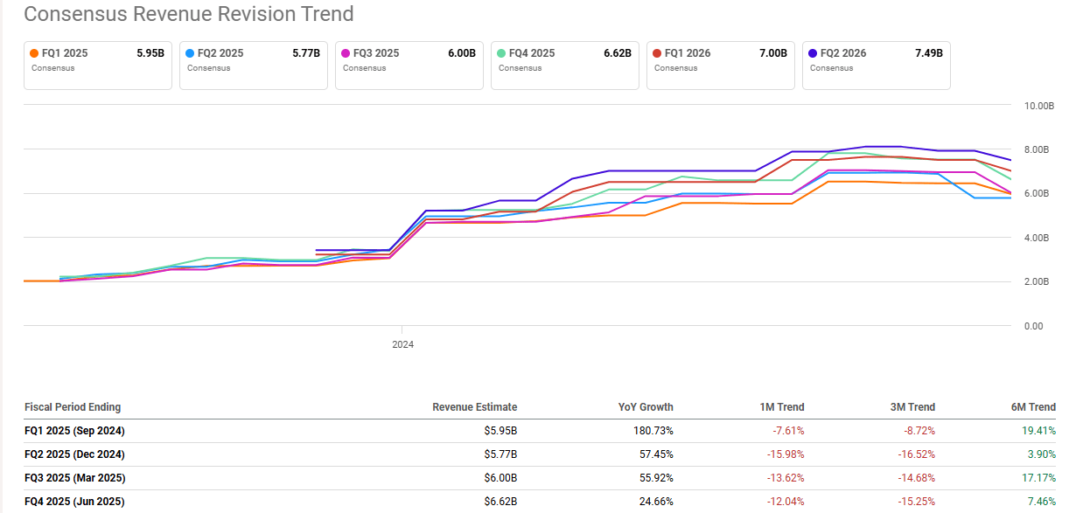Viewport: 1069px width, 513px height.
Task: Click the 2024 x-axis tick label
Action: (x=402, y=344)
